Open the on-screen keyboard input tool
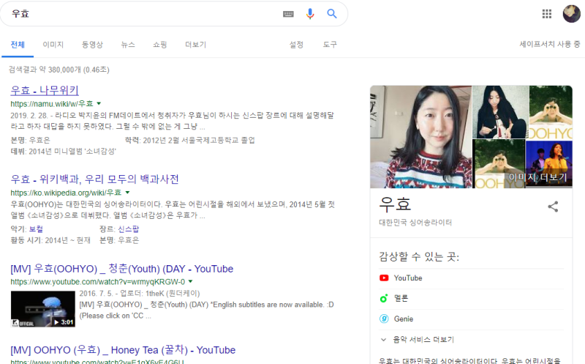Viewport: 585px width, 364px height. click(x=288, y=14)
